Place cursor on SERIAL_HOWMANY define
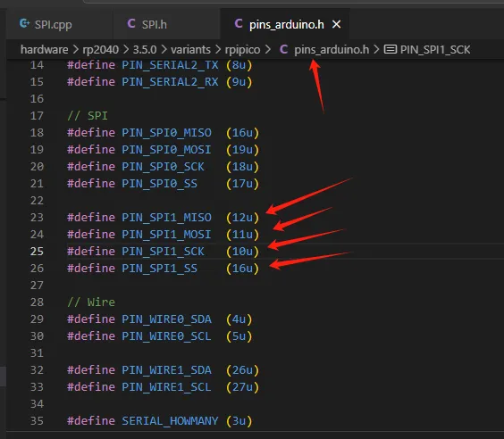The image size is (504, 439). (x=170, y=421)
